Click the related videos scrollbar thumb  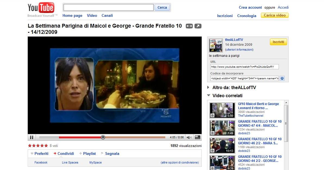point(286,123)
